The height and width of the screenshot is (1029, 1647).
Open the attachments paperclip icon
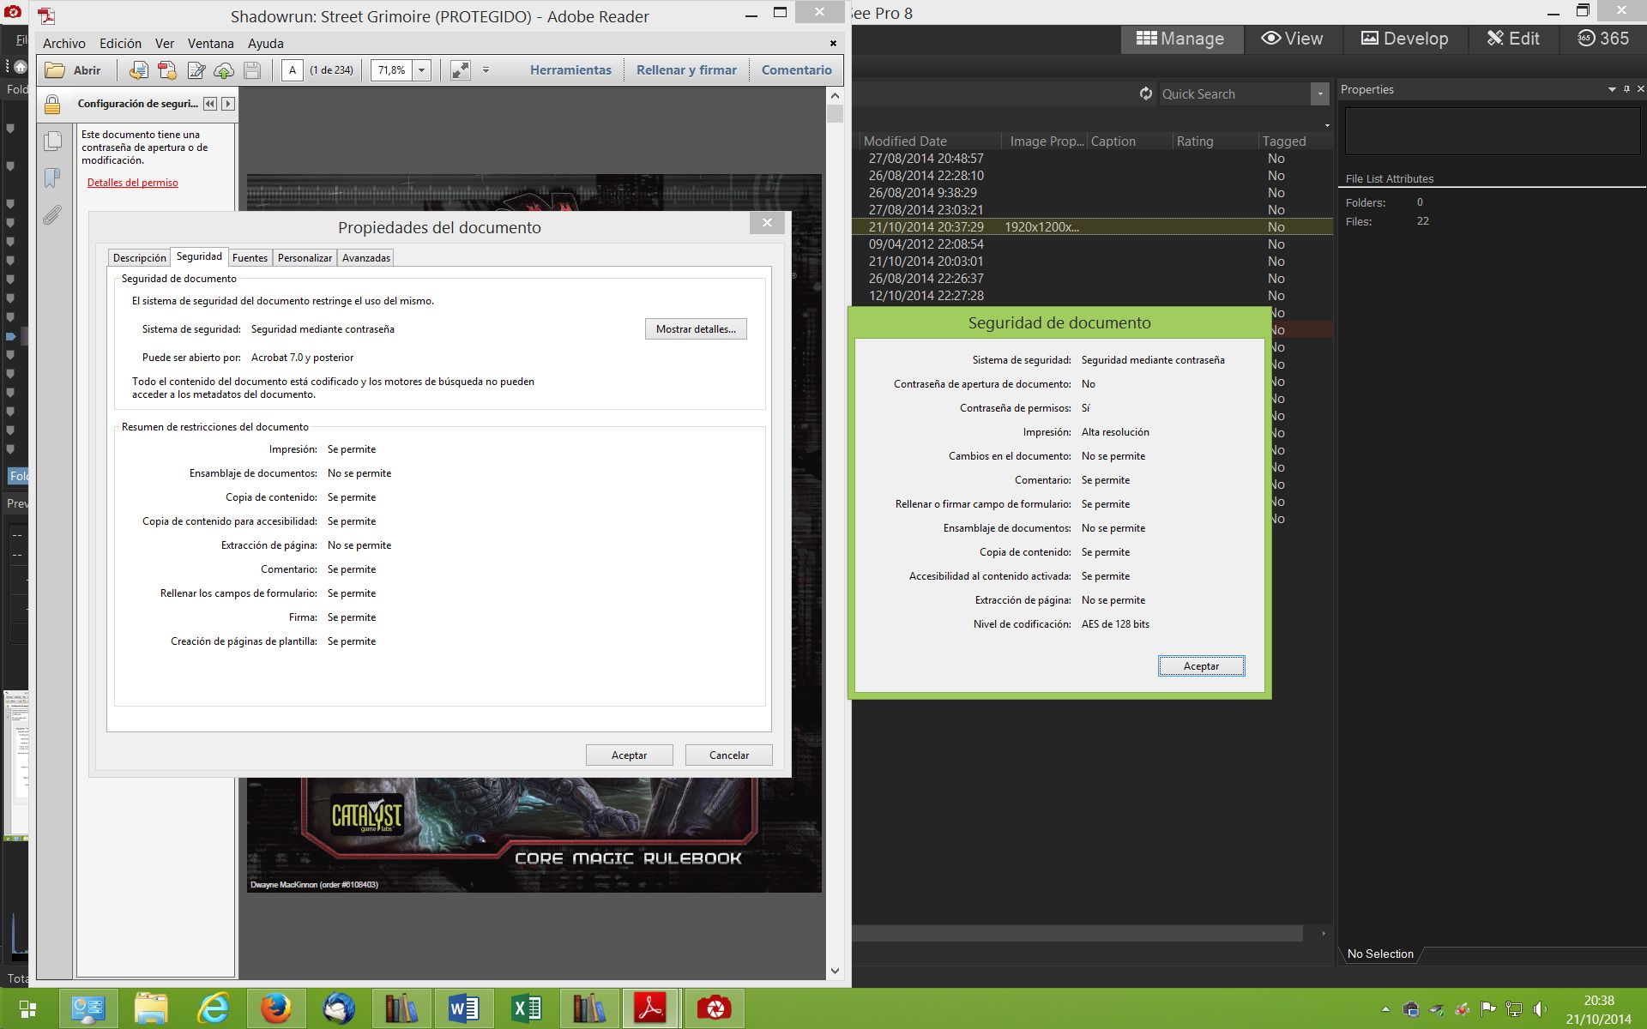(52, 214)
